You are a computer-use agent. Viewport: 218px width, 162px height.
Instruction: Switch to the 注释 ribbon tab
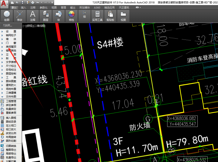[33, 8]
